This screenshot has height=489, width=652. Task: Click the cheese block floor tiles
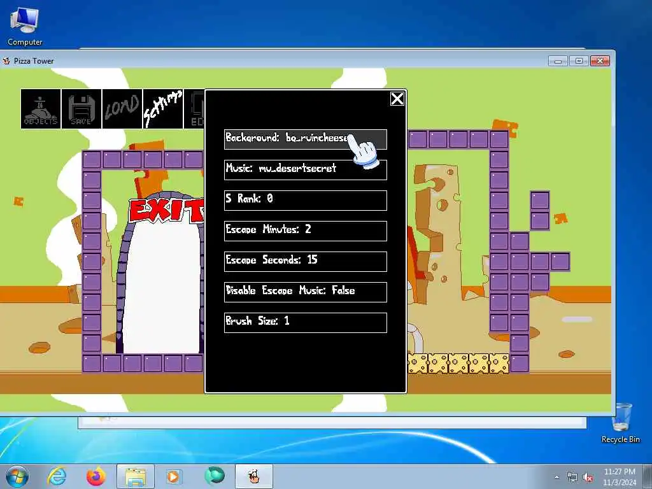click(458, 364)
